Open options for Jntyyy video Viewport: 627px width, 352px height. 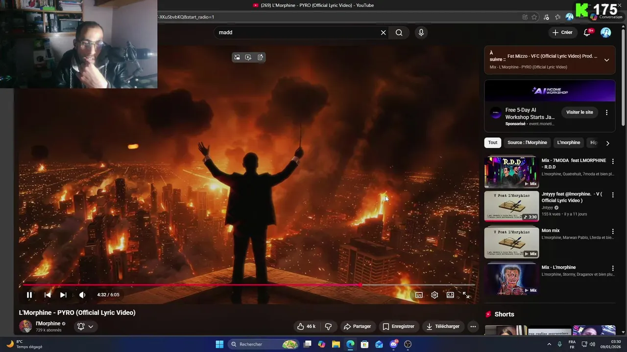tap(612, 195)
